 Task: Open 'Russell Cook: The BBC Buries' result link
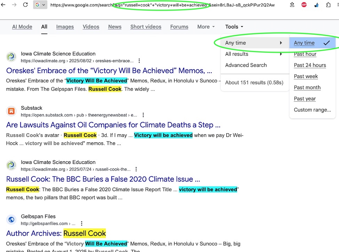[103, 179]
